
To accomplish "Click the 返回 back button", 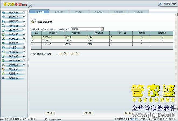I will (128, 113).
